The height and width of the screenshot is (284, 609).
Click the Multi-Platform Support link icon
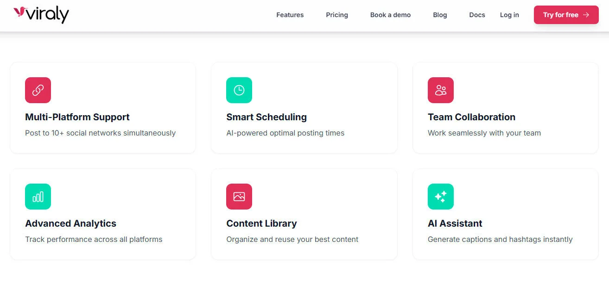click(38, 90)
